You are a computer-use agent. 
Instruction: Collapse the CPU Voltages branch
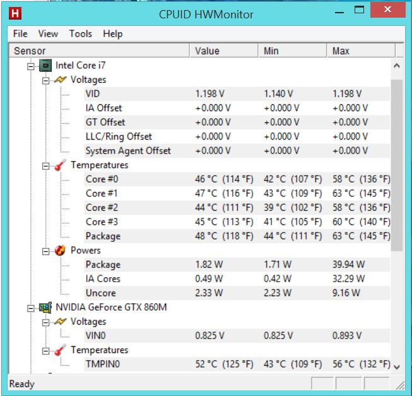coord(45,81)
